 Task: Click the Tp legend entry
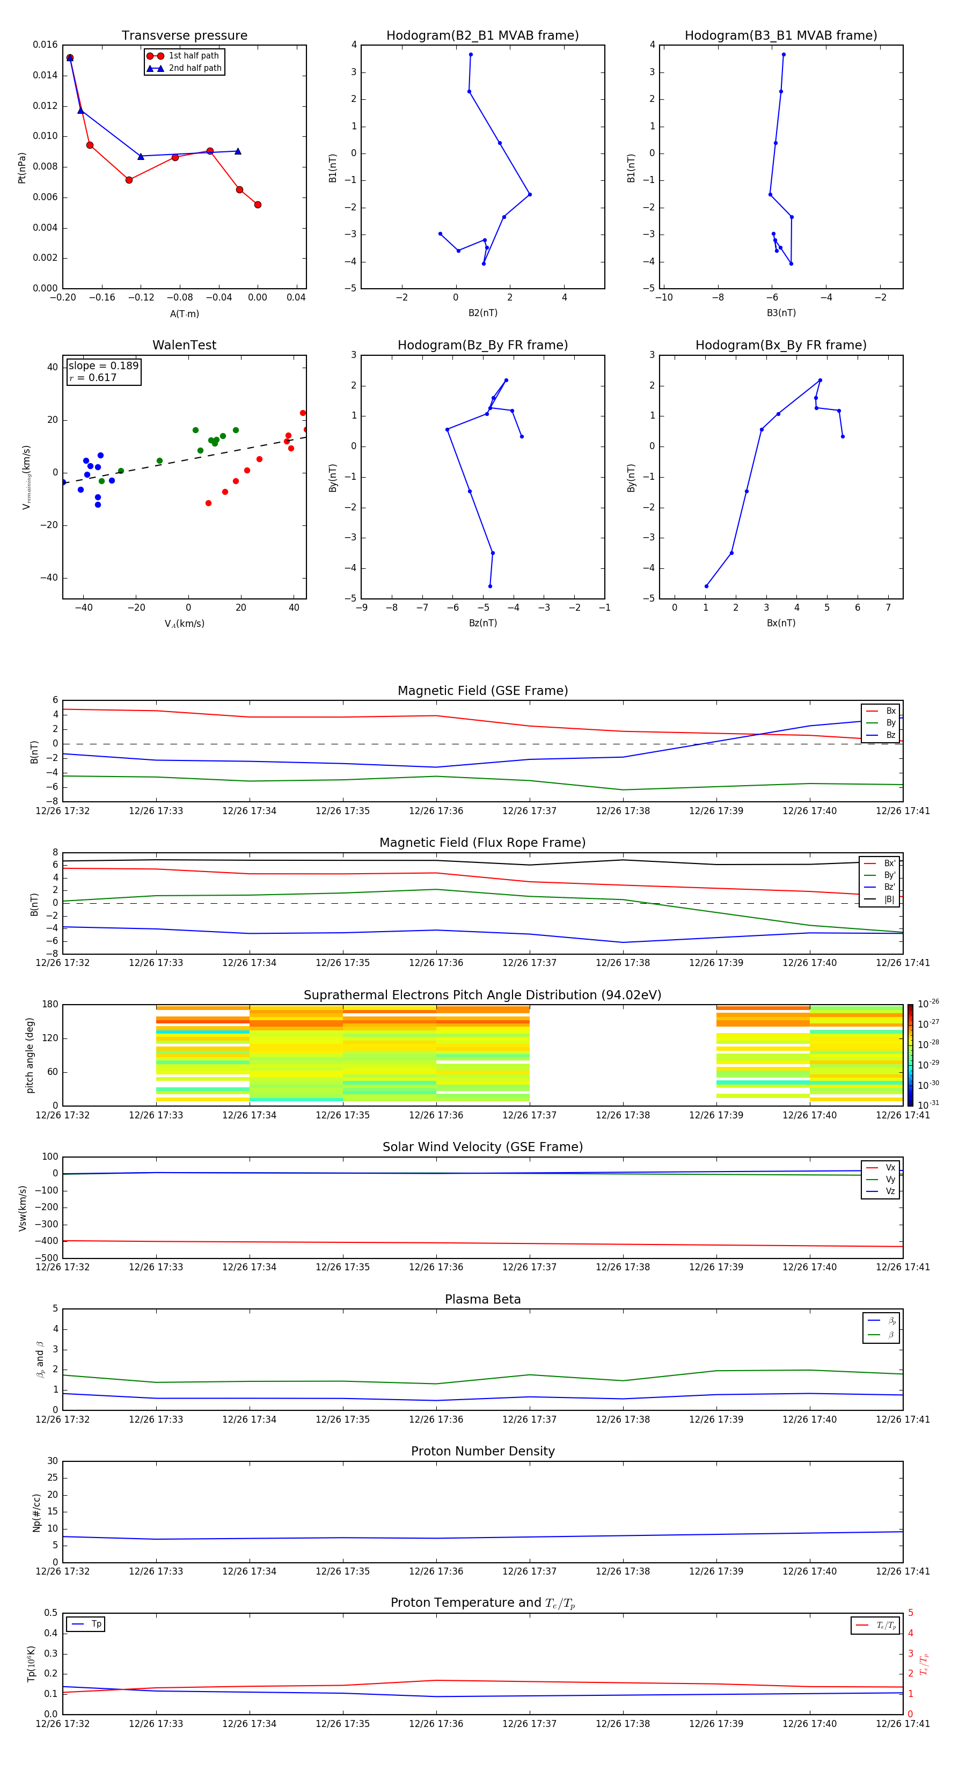tap(86, 1624)
